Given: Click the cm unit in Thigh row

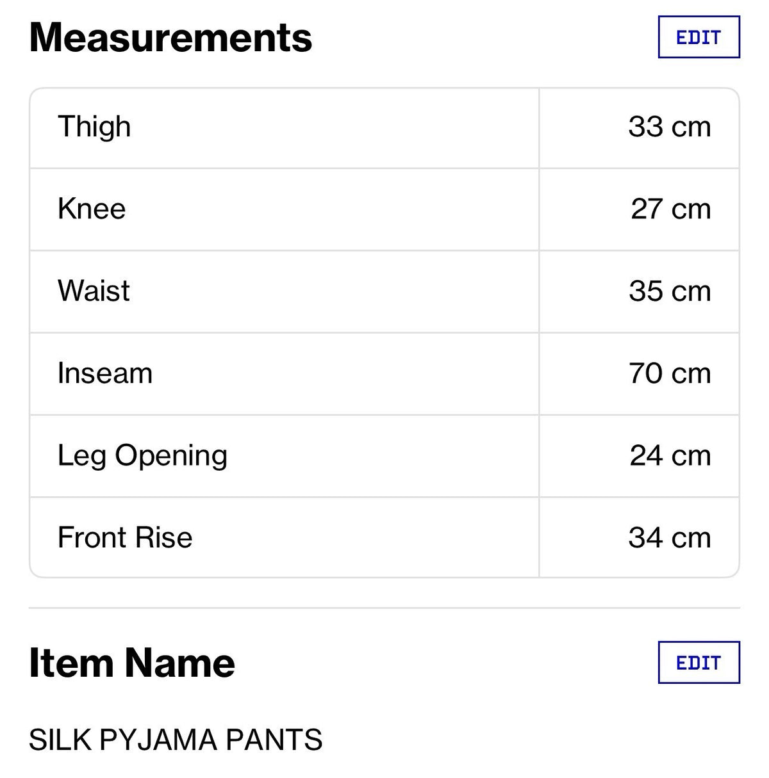Looking at the screenshot, I should (691, 127).
